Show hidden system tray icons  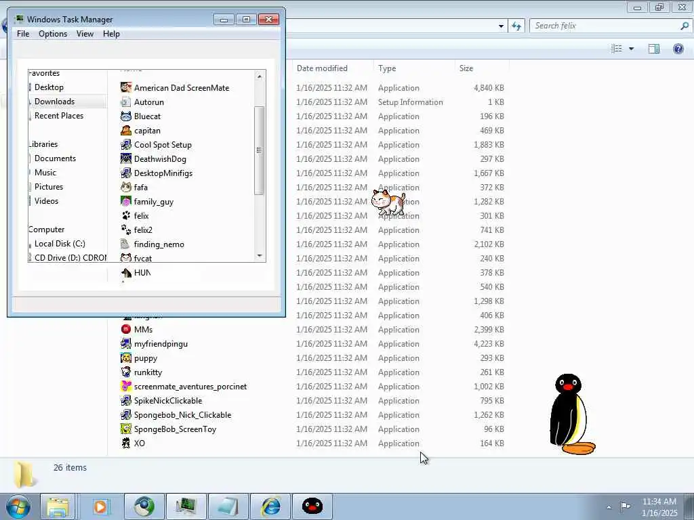point(609,507)
